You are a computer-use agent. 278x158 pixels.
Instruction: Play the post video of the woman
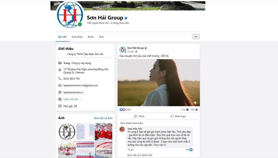click(x=158, y=82)
